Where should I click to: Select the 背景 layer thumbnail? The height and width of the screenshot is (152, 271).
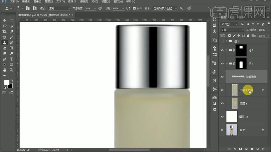[x=232, y=130]
